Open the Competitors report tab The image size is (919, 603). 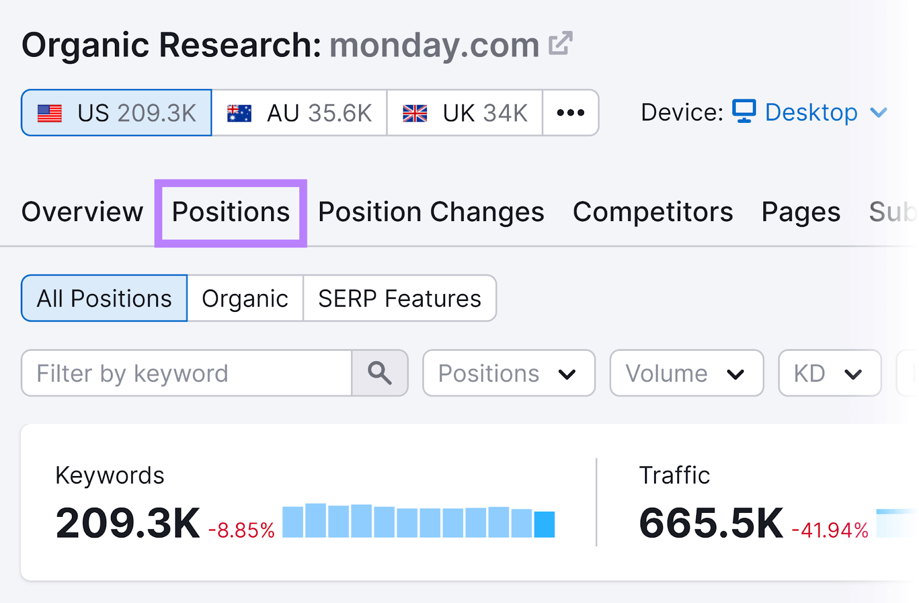(653, 211)
